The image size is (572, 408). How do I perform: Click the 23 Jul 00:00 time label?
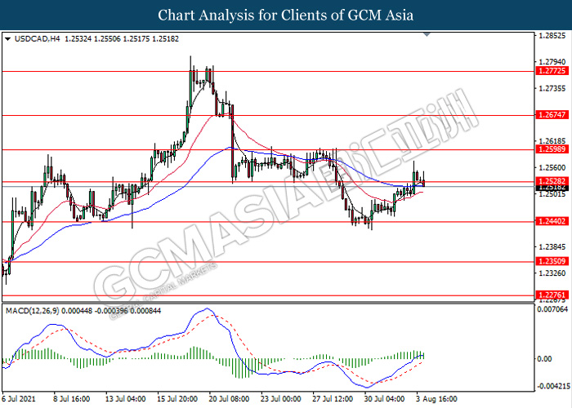tap(281, 399)
